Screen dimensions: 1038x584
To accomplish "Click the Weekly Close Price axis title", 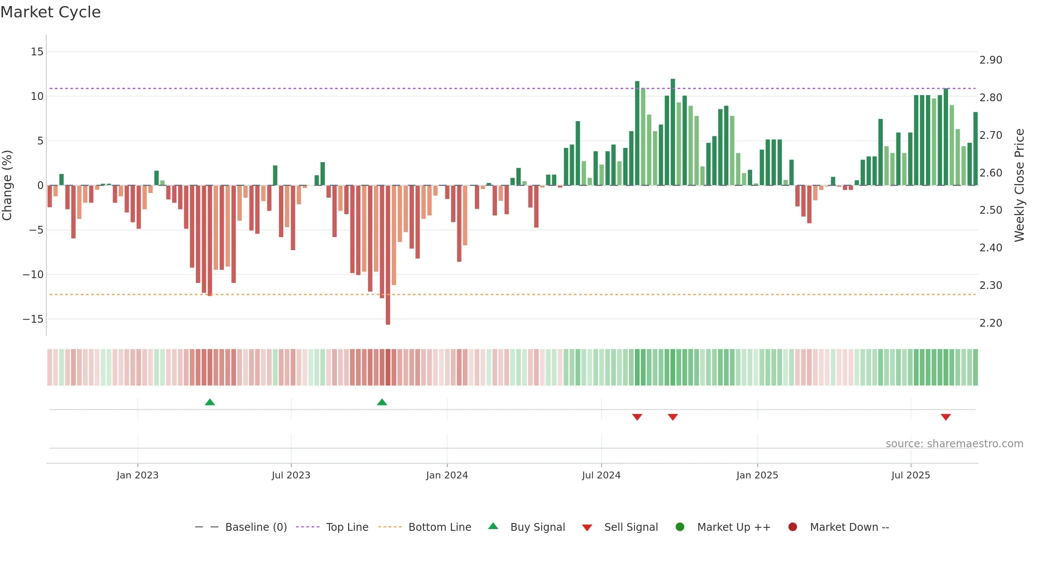I will (x=1019, y=185).
